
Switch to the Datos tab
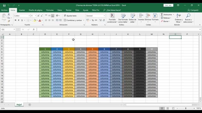(60, 10)
